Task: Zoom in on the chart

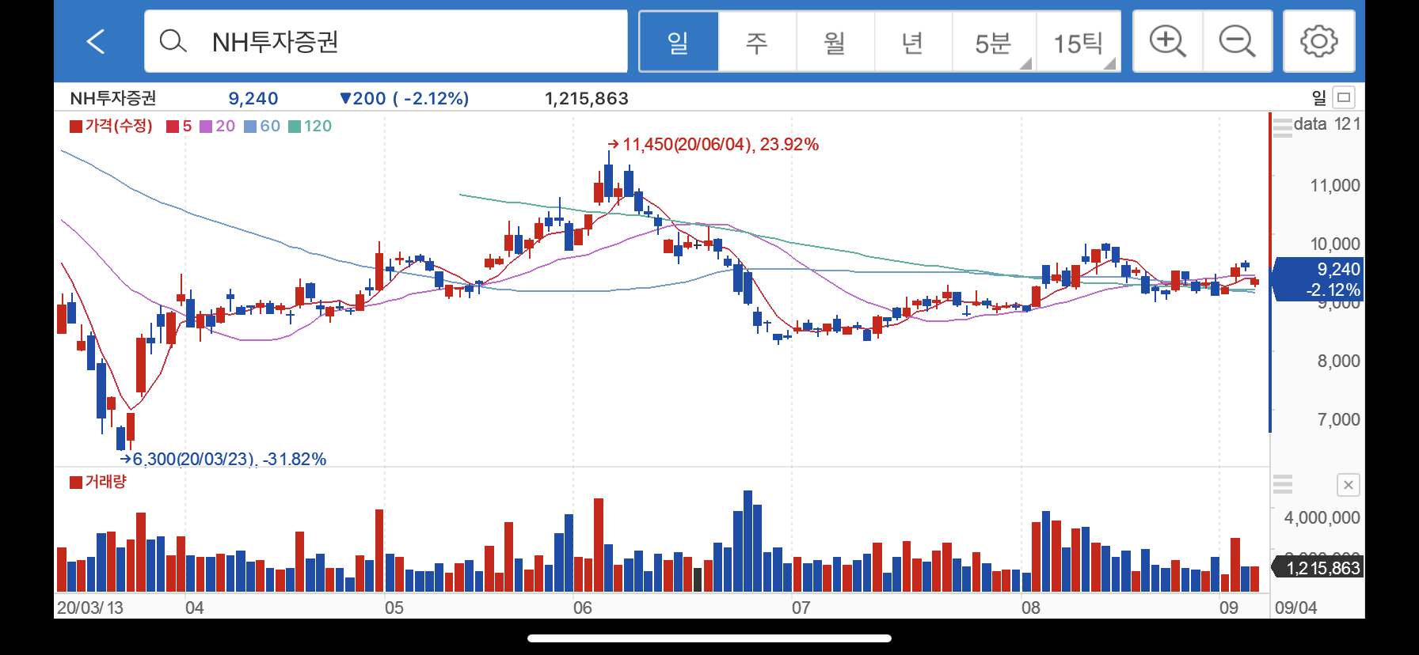Action: [x=1168, y=41]
